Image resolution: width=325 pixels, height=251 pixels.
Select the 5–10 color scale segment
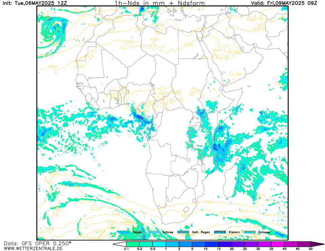(199, 244)
